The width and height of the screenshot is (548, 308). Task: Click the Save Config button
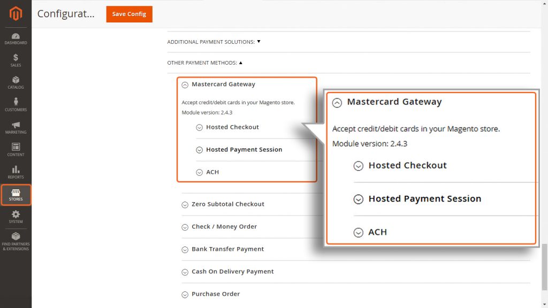click(130, 14)
